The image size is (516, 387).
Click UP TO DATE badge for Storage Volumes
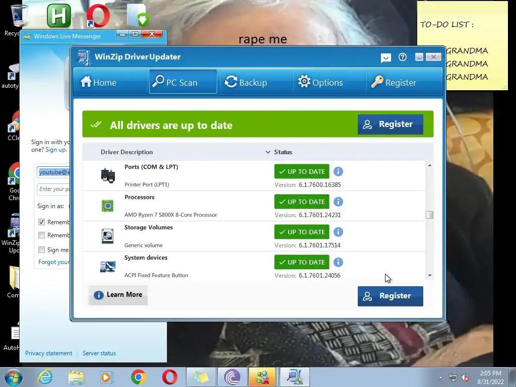coord(302,232)
